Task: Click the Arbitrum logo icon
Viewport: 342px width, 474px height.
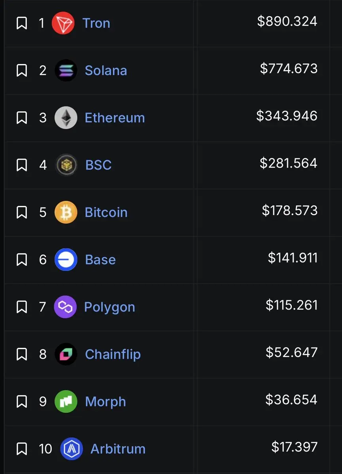Action: (x=72, y=449)
